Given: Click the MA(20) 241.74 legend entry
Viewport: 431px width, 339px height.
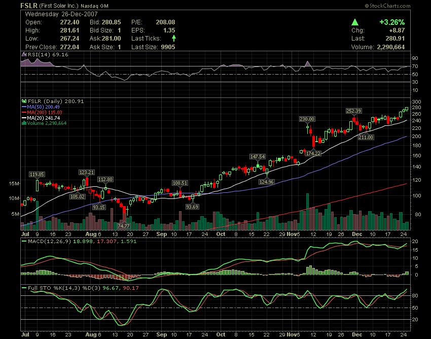Looking at the screenshot, I should [43, 118].
